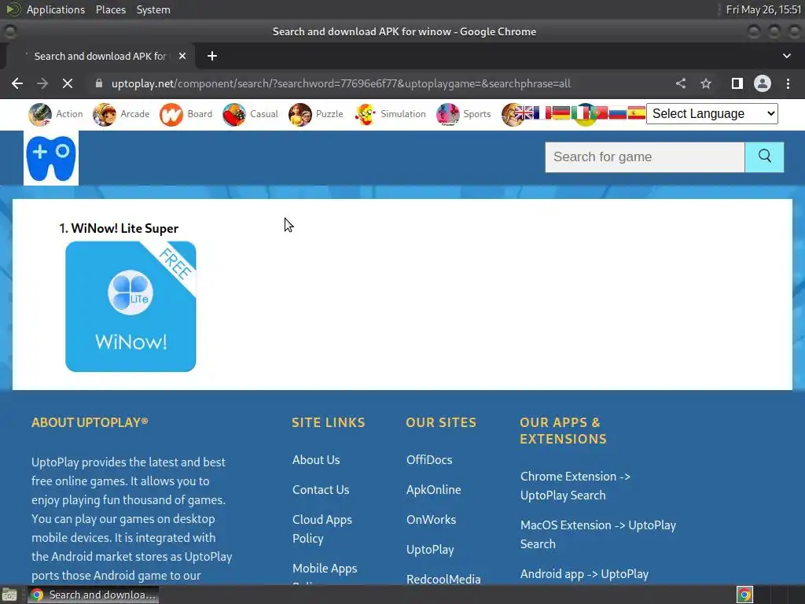Stop page loading with the X button
Image resolution: width=805 pixels, height=604 pixels.
pyautogui.click(x=68, y=83)
